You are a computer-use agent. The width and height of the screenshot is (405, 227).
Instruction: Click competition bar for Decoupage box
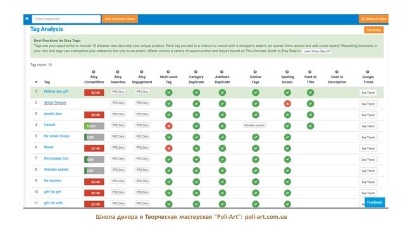[x=94, y=160]
